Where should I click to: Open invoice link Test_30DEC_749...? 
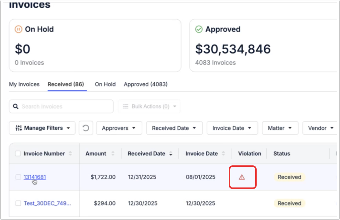click(x=47, y=203)
